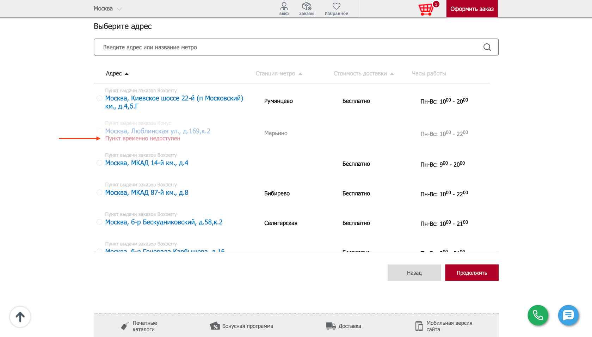Click the Доставка truck icon

click(x=331, y=326)
